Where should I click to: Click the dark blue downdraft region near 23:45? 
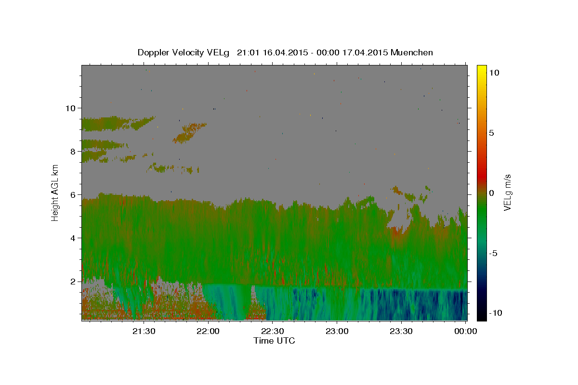433,306
